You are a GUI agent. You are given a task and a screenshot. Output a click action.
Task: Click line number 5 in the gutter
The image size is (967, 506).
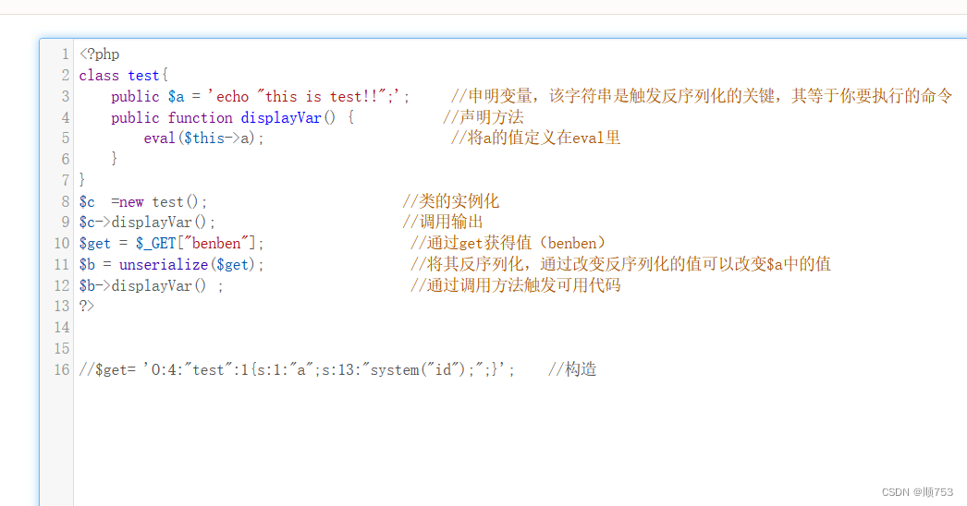click(66, 139)
